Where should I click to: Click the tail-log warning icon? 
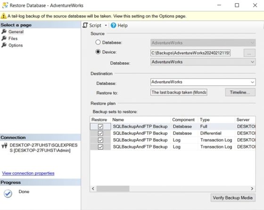[3, 16]
